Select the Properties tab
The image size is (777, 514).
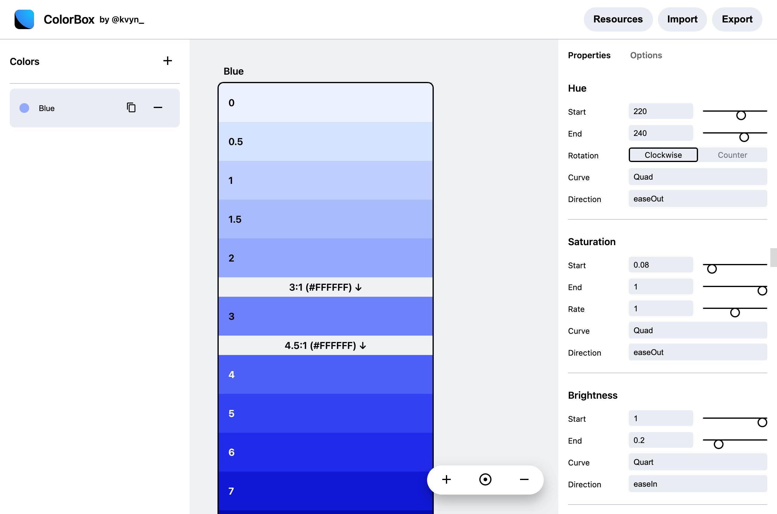pyautogui.click(x=589, y=56)
